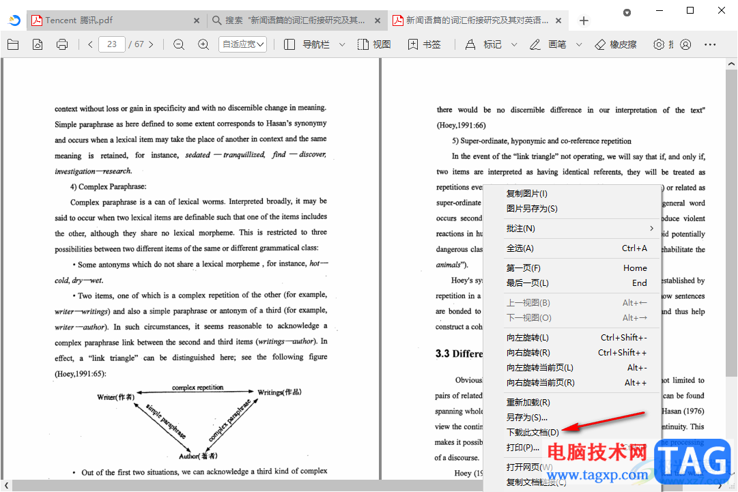The width and height of the screenshot is (738, 492).
Task: Select 重新加载(R) from context menu
Action: (x=573, y=403)
